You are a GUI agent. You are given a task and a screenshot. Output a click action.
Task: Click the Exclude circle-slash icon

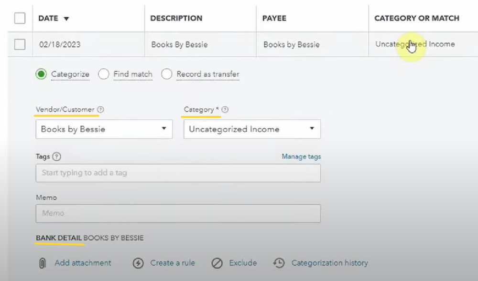pos(217,263)
